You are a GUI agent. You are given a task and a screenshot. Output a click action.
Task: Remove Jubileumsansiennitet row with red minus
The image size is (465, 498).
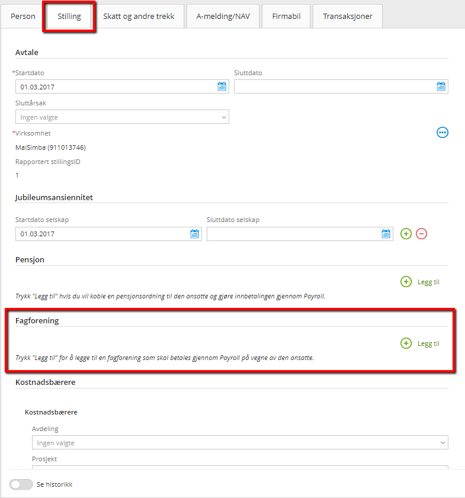click(x=421, y=234)
